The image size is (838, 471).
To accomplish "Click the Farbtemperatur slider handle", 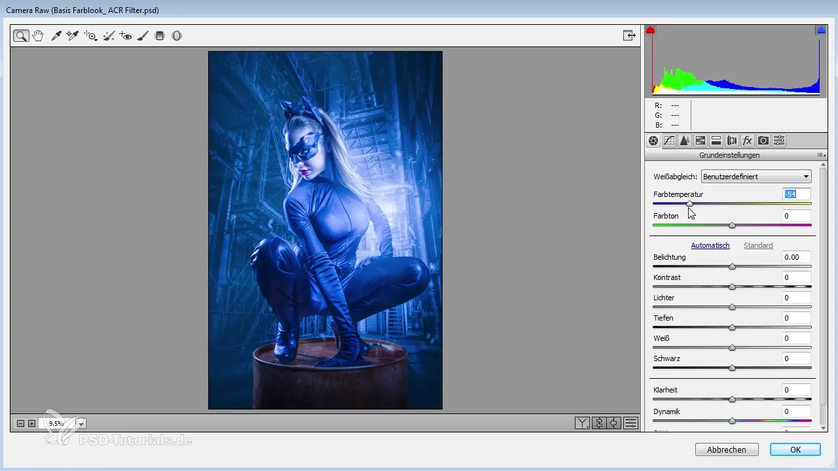I will click(x=689, y=204).
